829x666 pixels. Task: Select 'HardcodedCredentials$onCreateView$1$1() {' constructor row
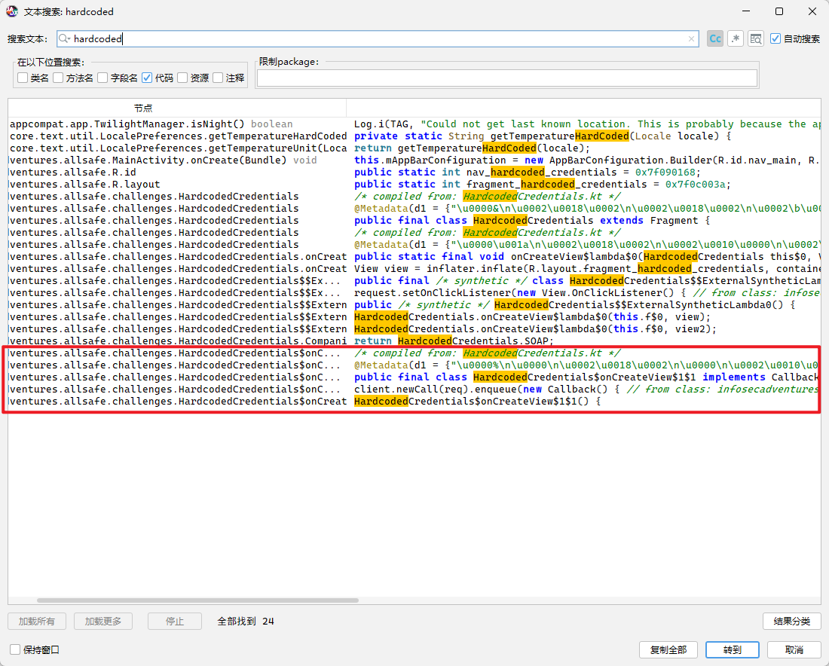414,402
